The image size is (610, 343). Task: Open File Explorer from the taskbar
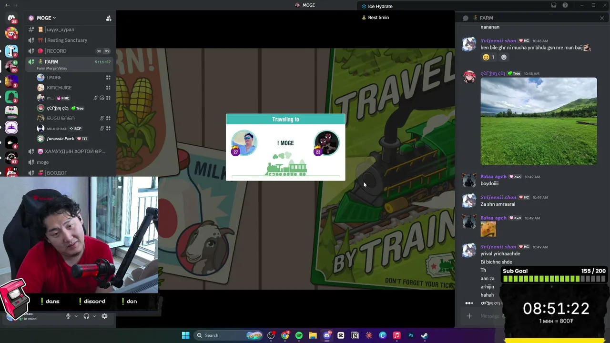[x=313, y=335]
